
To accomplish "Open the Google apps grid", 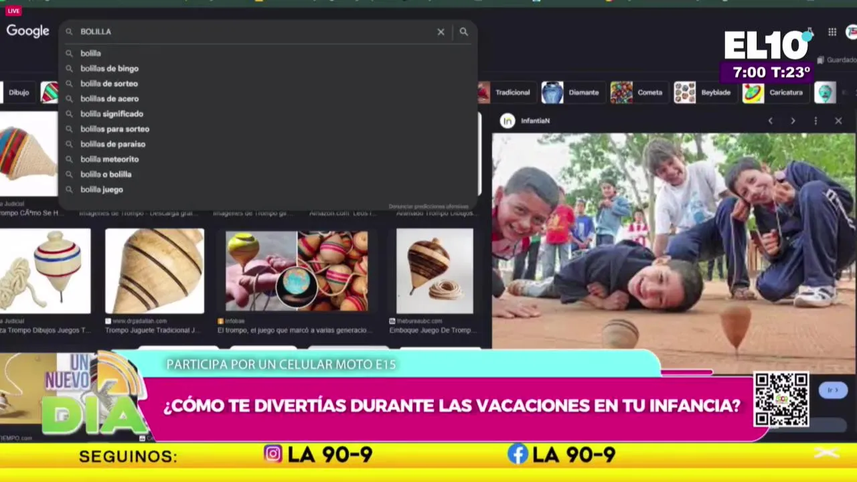I will [x=832, y=31].
